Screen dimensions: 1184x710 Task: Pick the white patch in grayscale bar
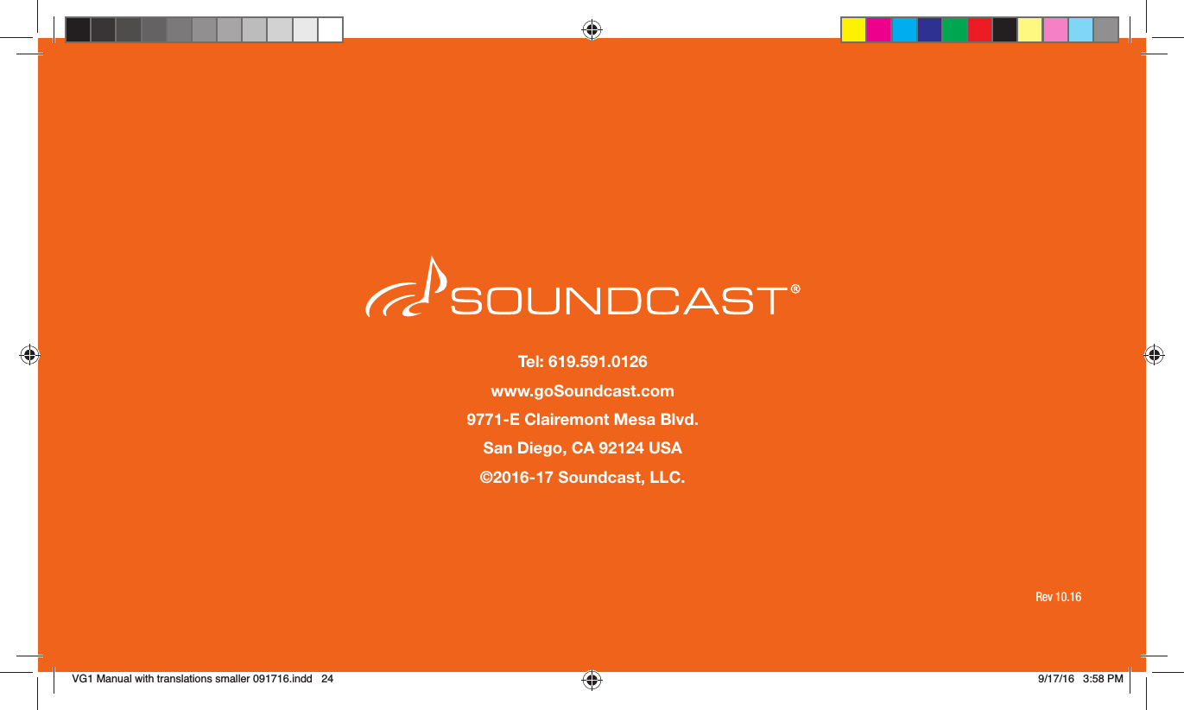pyautogui.click(x=331, y=30)
